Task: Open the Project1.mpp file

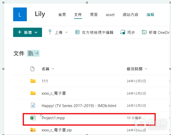Action: click(53, 118)
